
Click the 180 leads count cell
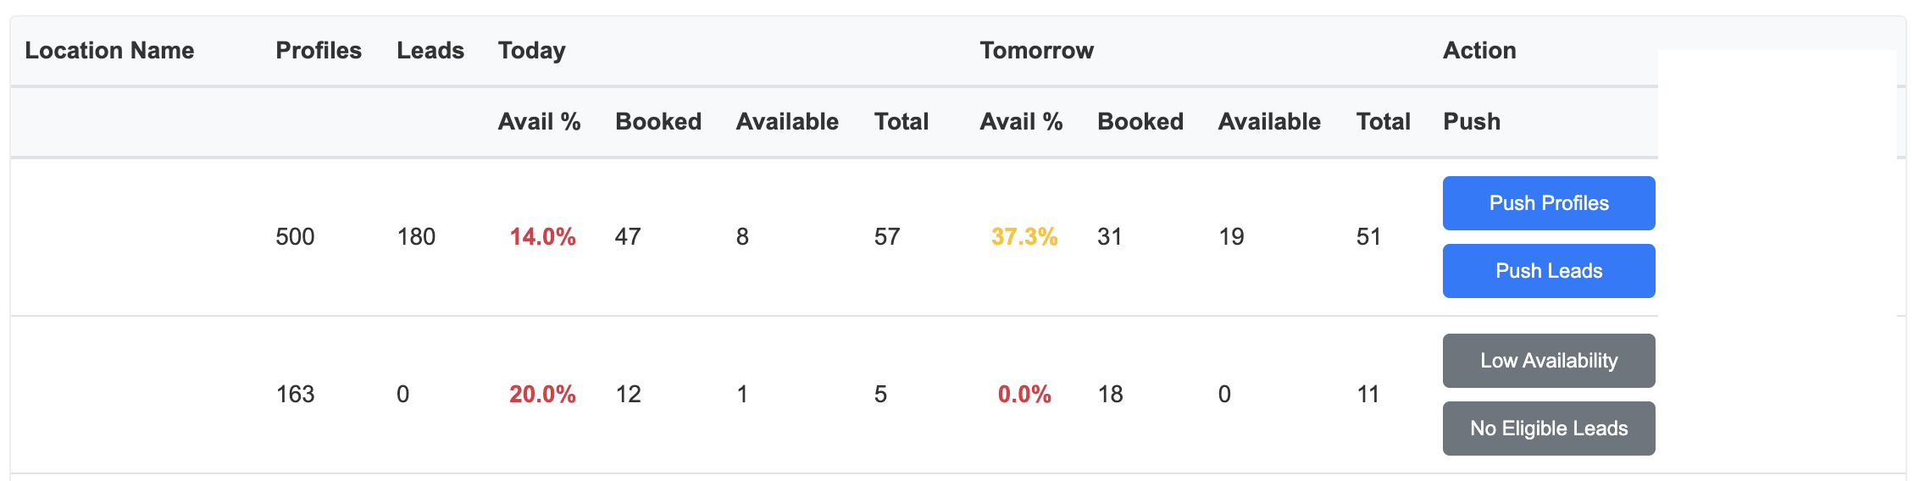coord(416,237)
